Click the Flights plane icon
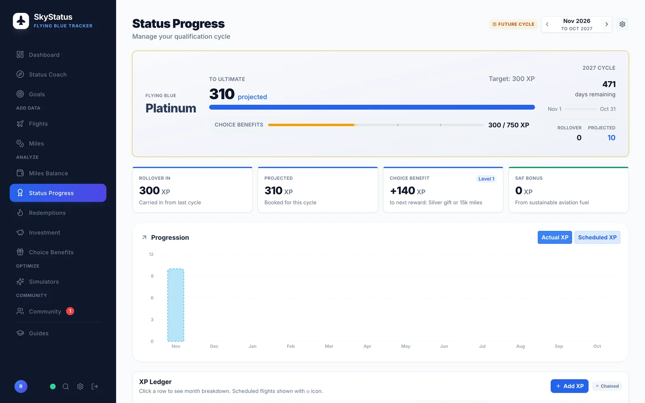Viewport: 645px width, 403px height. tap(20, 123)
